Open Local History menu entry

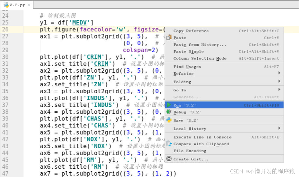coord(224,129)
